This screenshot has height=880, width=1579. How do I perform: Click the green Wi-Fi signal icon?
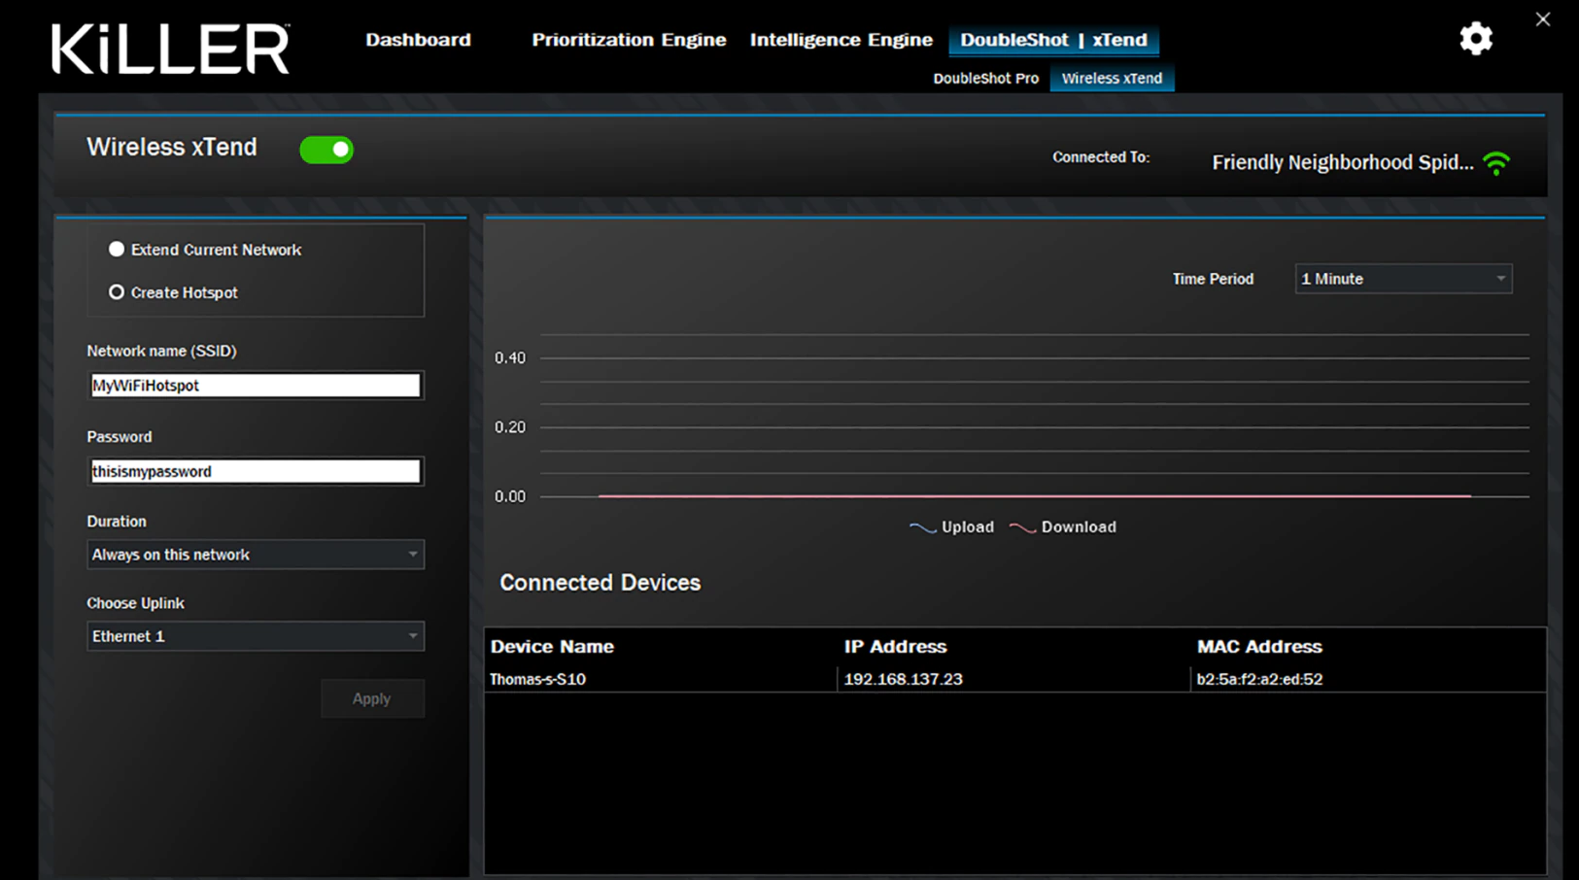[x=1497, y=162]
